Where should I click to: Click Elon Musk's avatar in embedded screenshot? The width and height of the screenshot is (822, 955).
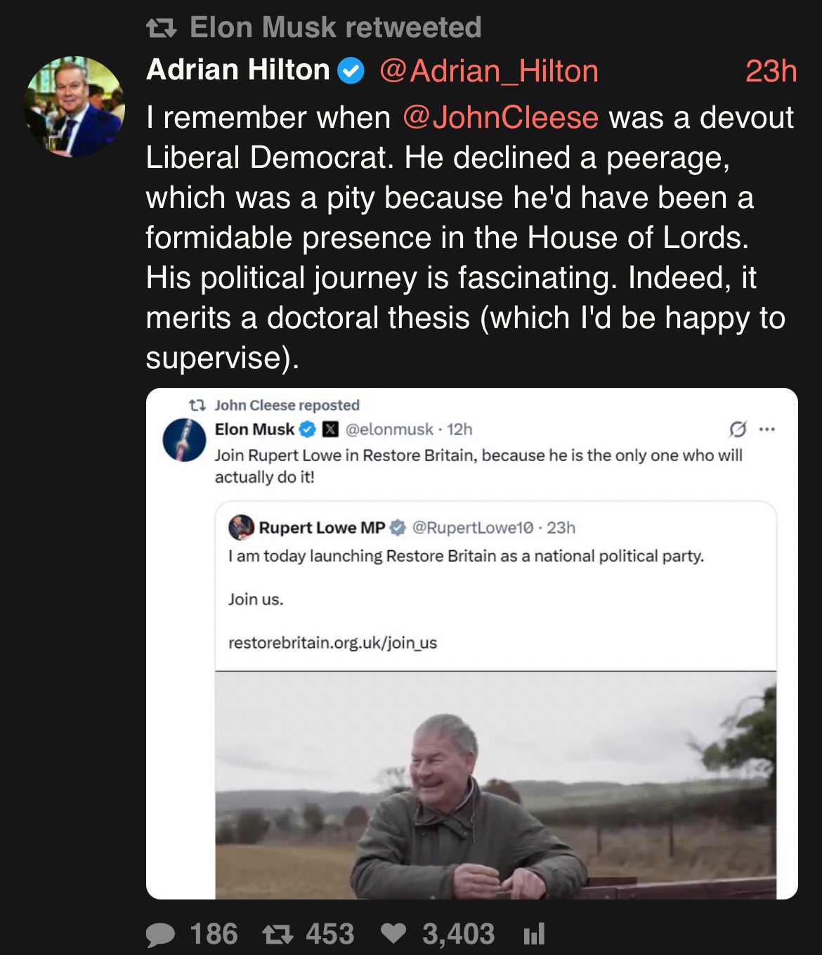[184, 440]
